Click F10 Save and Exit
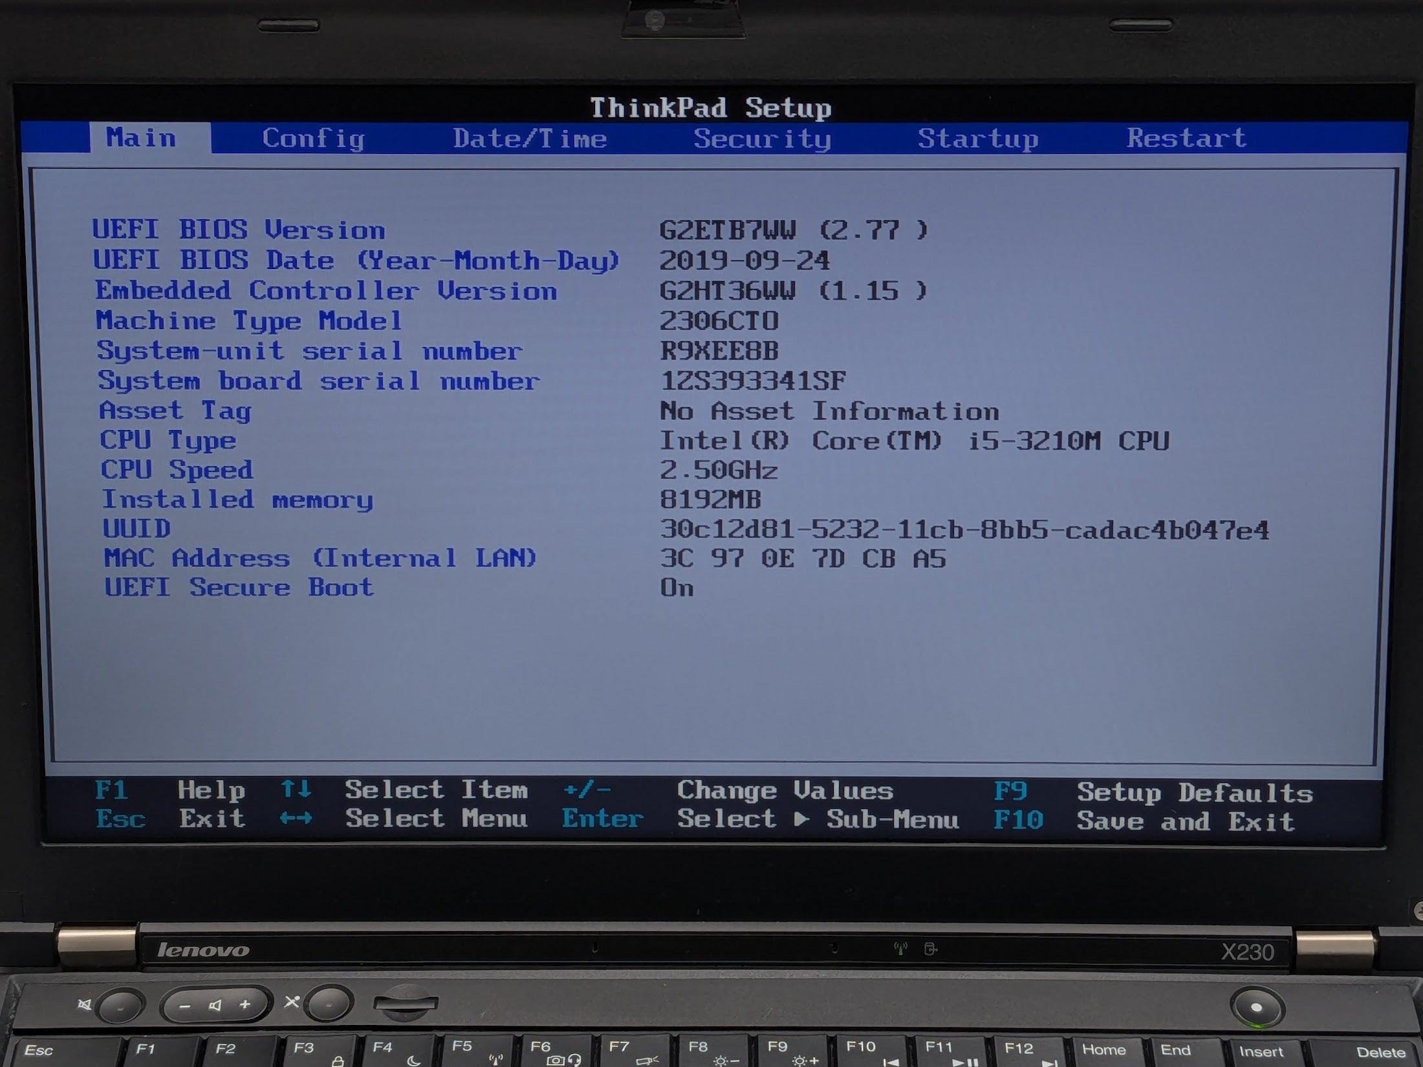The width and height of the screenshot is (1423, 1067). (1018, 820)
